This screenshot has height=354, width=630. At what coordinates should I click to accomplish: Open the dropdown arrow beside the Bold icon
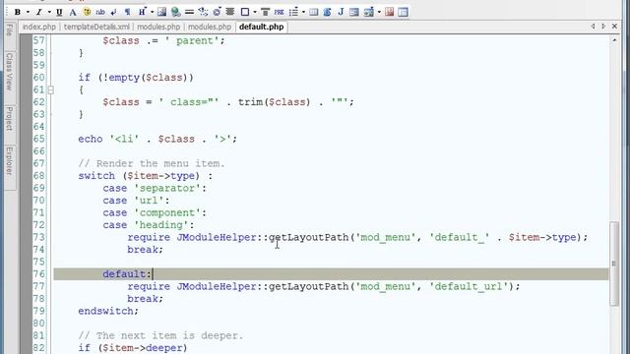pyautogui.click(x=28, y=12)
